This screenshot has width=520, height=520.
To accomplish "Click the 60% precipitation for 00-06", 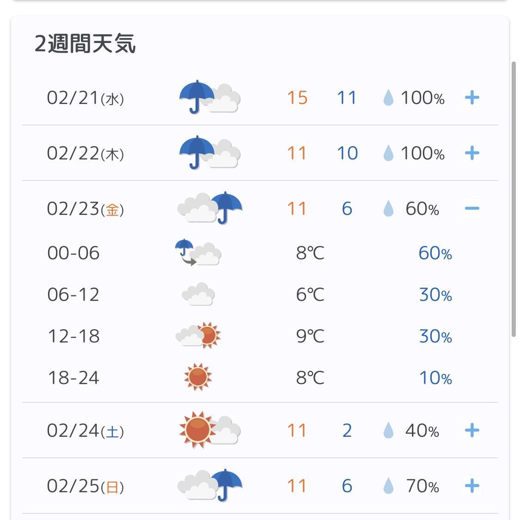I will click(x=435, y=253).
